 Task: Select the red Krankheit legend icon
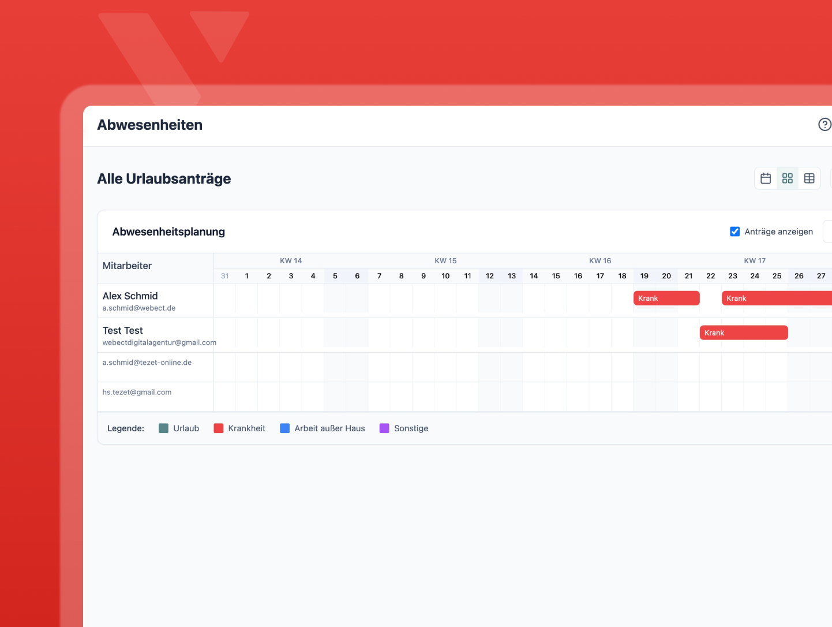(x=218, y=428)
